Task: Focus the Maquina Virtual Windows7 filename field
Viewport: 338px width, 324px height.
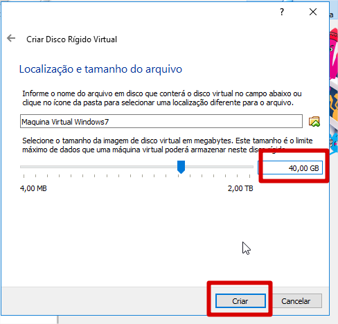Action: click(161, 121)
